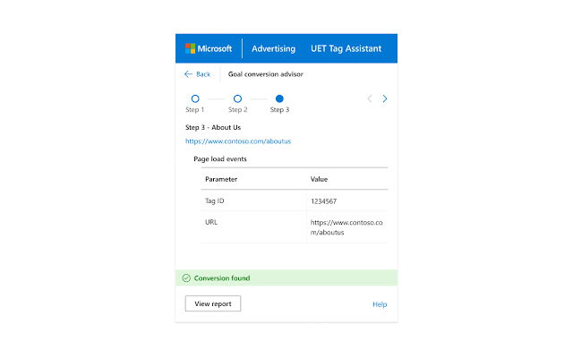Click the 'Advertising' header text
The image size is (573, 358).
click(273, 48)
